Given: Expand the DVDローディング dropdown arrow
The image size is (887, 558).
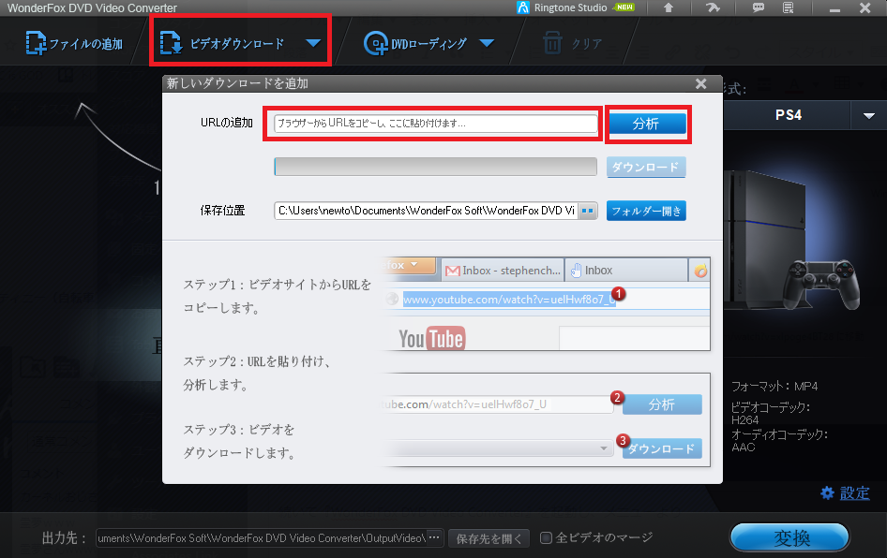Looking at the screenshot, I should point(487,43).
